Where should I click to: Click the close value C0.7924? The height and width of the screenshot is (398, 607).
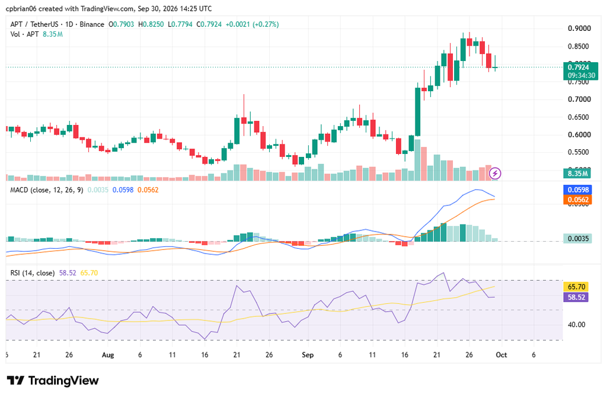pyautogui.click(x=209, y=24)
